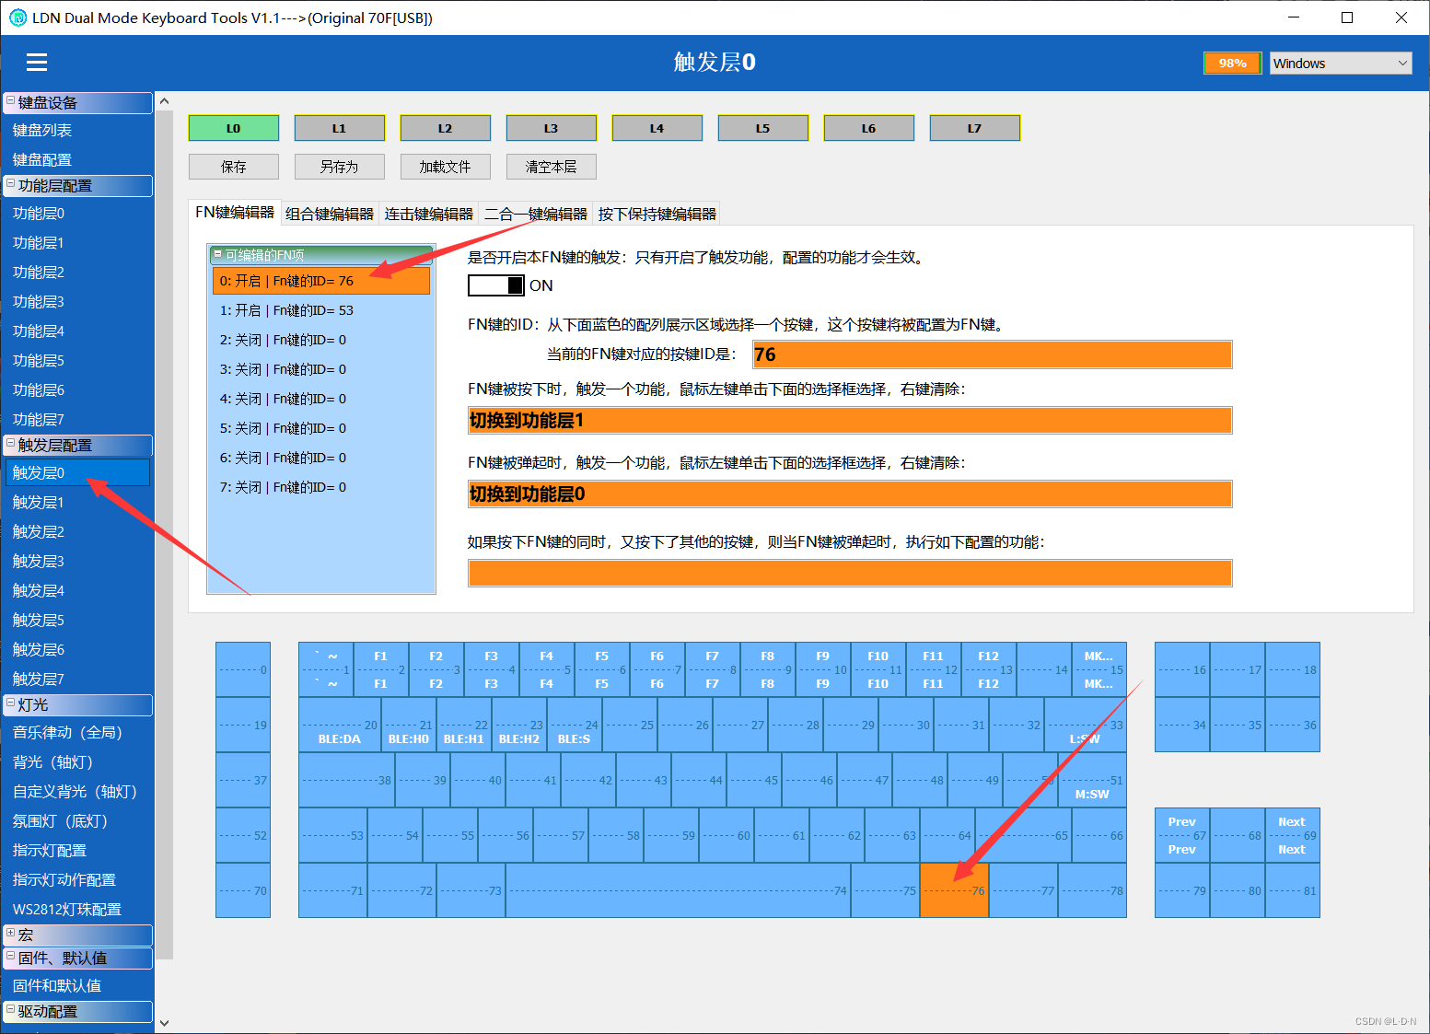Viewport: 1430px width, 1034px height.
Task: Open 氛围灯 (底灯) in sidebar
Action: (77, 821)
